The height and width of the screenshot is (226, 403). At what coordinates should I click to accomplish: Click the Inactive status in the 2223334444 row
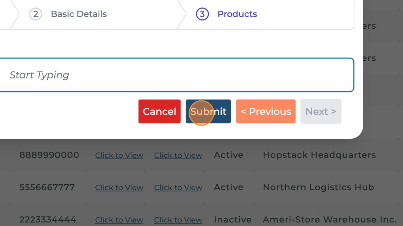pyautogui.click(x=232, y=219)
